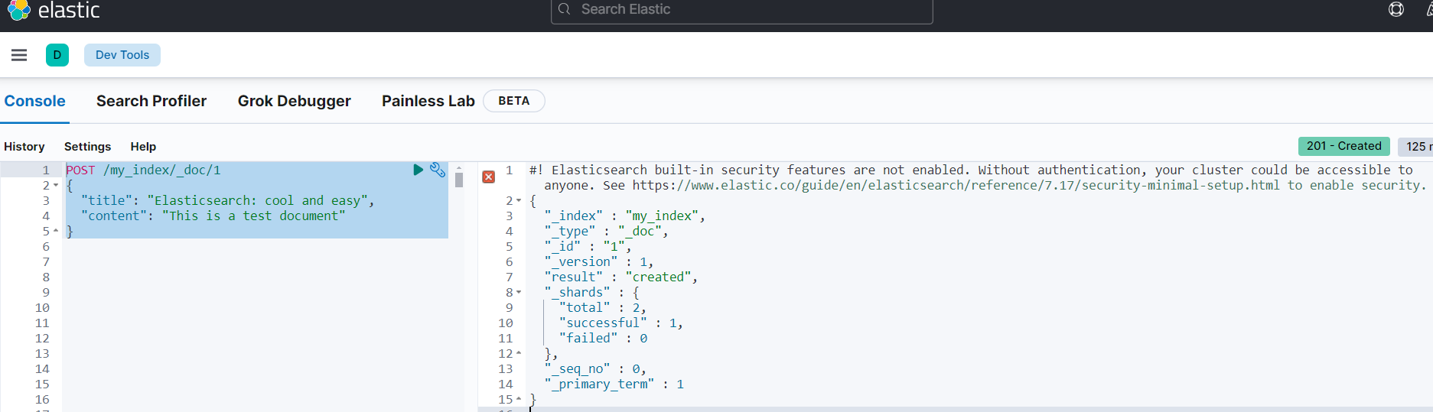Click the fold arrow at response line 15
This screenshot has height=412, width=1433.
[519, 399]
